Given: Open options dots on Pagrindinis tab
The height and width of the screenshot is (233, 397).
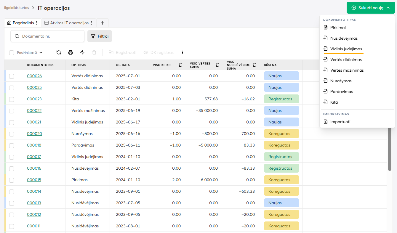Looking at the screenshot, I should (x=37, y=23).
